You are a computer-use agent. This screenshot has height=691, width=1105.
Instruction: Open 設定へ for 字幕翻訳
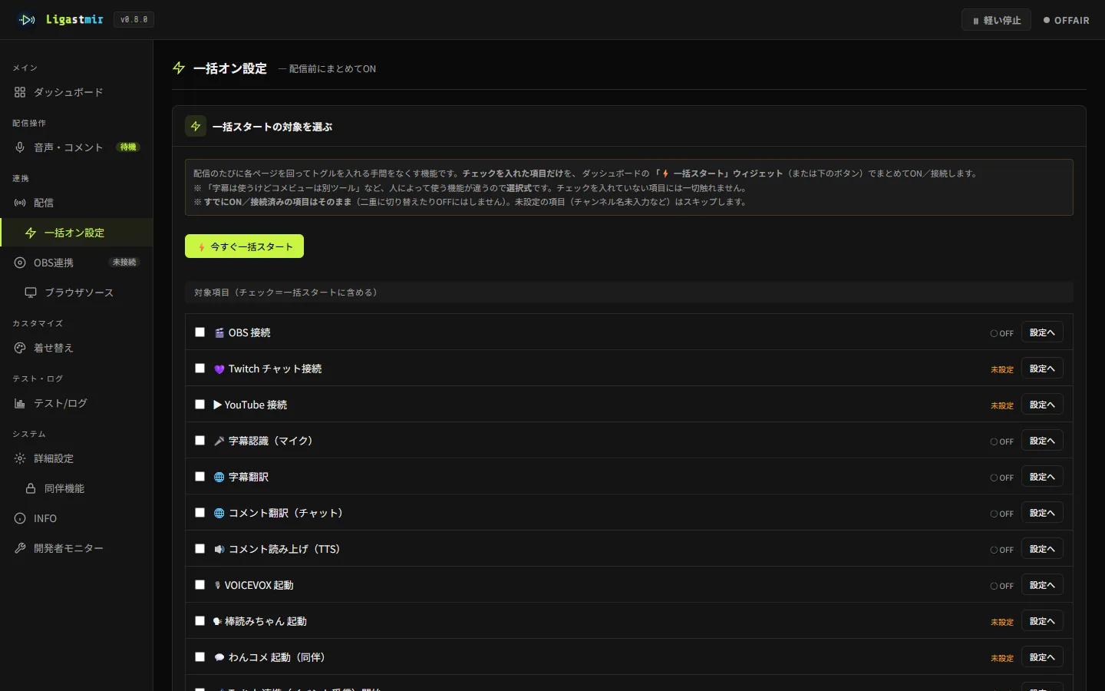point(1042,477)
